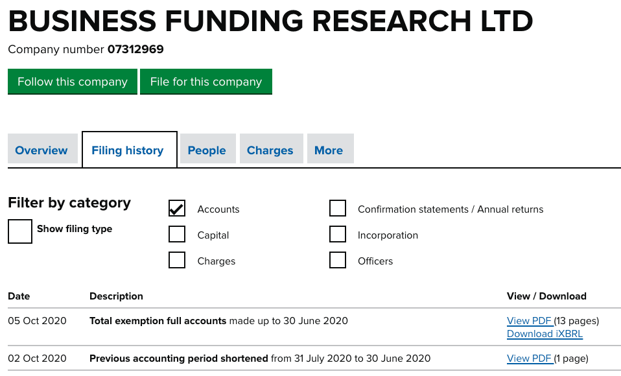View PDF for 05 Oct 2020 accounts

pos(530,320)
